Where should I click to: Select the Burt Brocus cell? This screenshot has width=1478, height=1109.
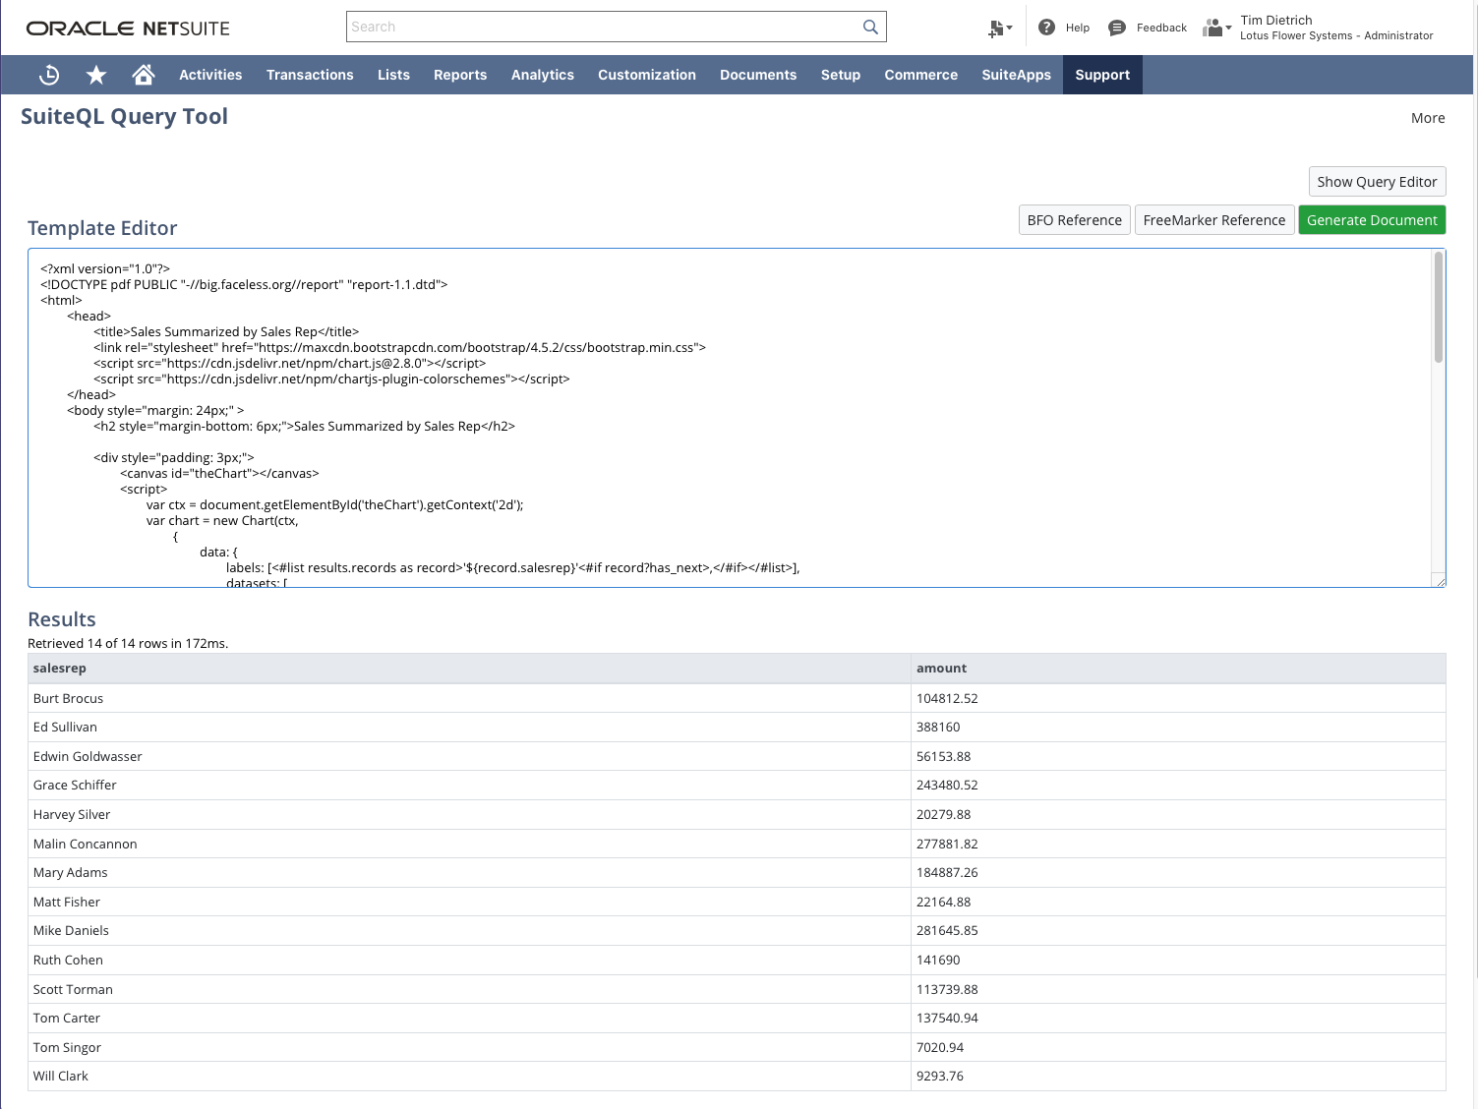tap(469, 698)
